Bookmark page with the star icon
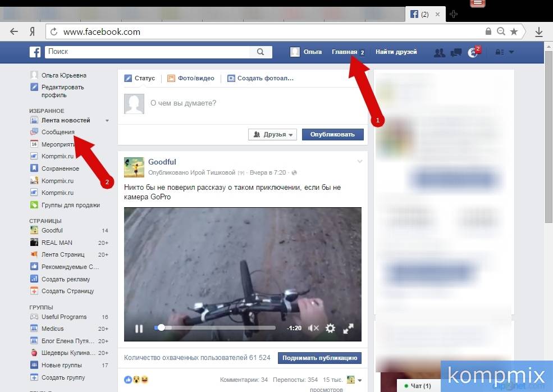This screenshot has height=392, width=553. pos(514,32)
